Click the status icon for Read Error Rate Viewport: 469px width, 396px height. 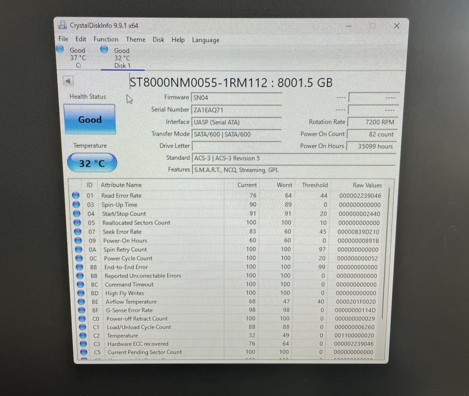(76, 195)
